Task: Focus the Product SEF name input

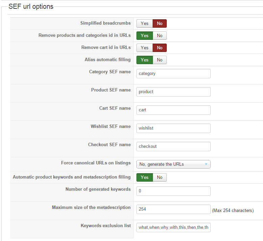Action: [x=173, y=92]
